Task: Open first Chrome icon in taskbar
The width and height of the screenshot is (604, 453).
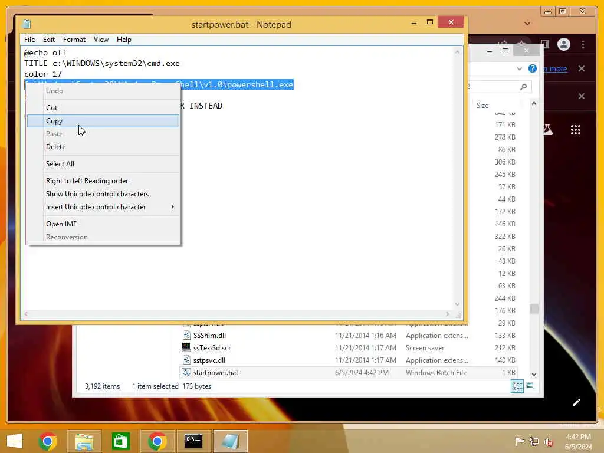Action: click(x=48, y=441)
